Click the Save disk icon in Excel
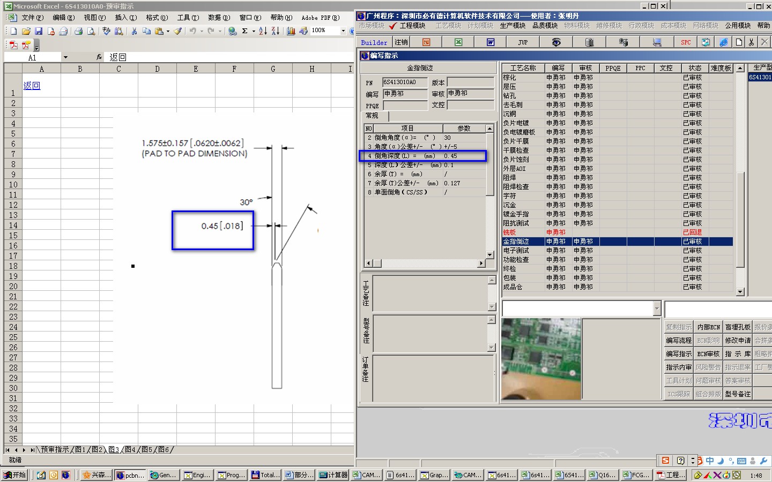This screenshot has height=482, width=772. click(x=38, y=31)
